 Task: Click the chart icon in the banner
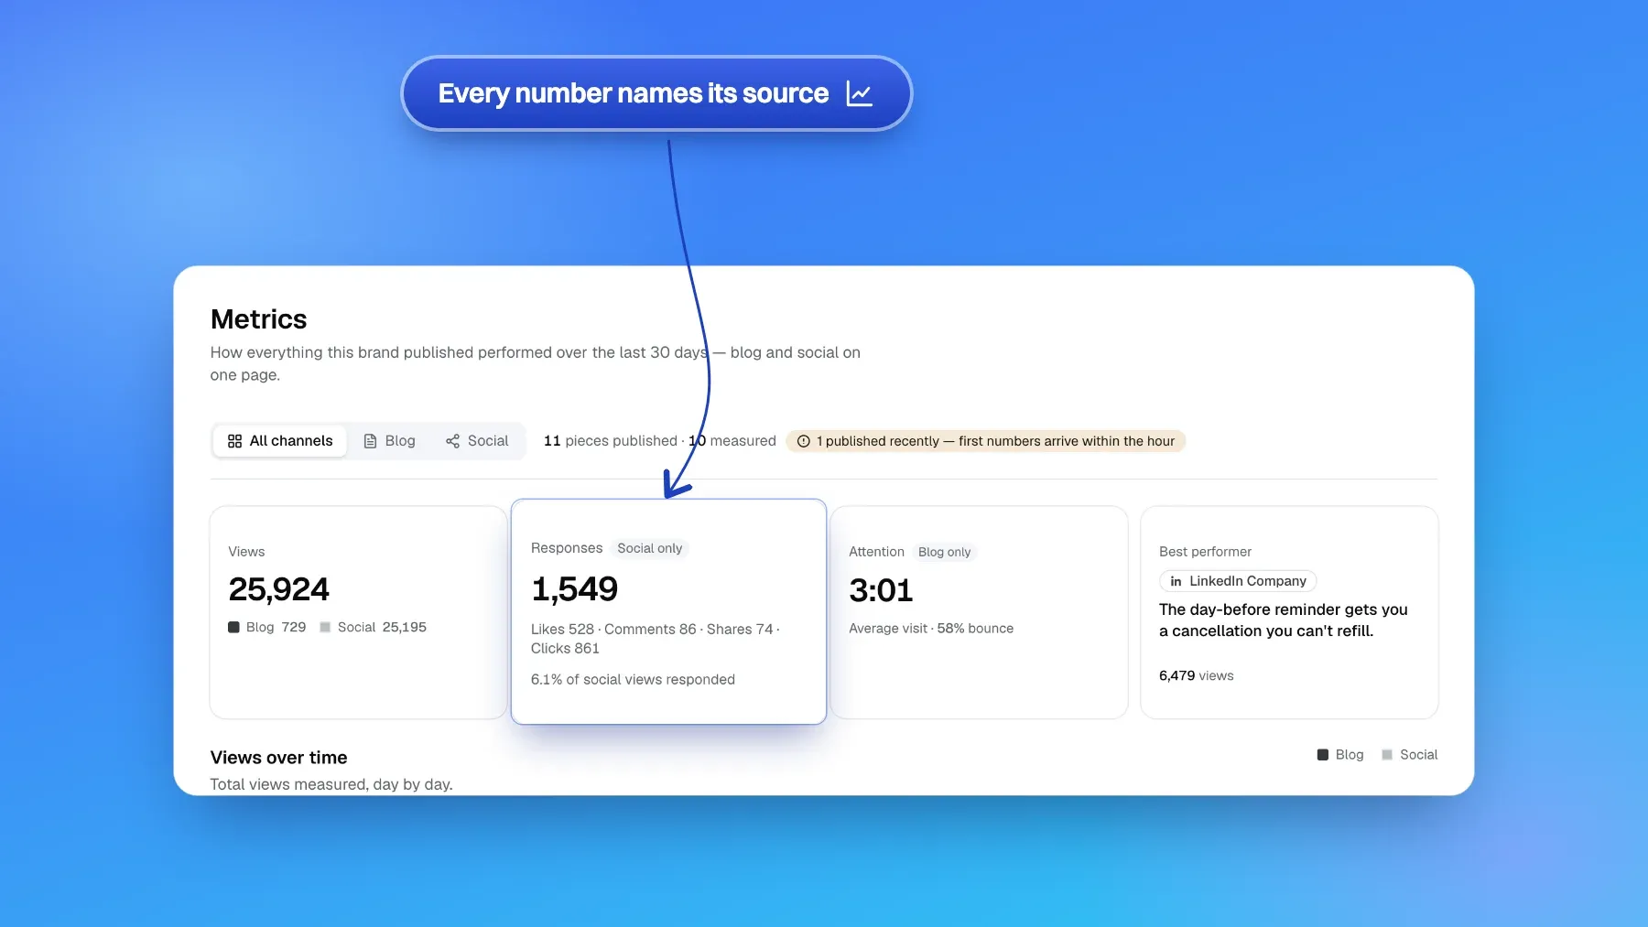tap(860, 93)
